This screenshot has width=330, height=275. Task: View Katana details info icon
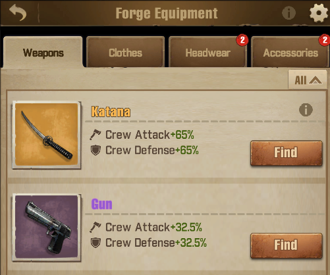click(x=306, y=109)
